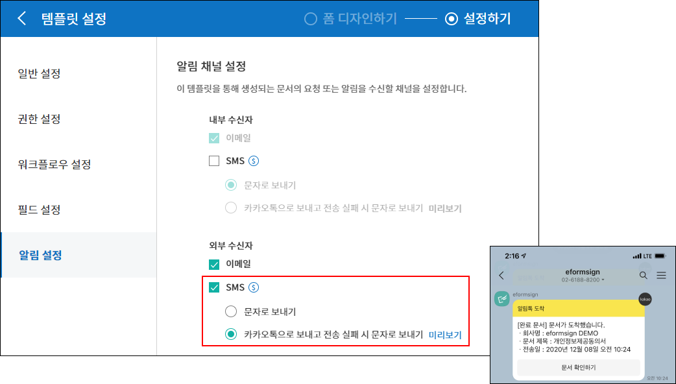Image resolution: width=676 pixels, height=384 pixels.
Task: Tap the search magnifier in the KakaoTalk chat
Action: (643, 276)
